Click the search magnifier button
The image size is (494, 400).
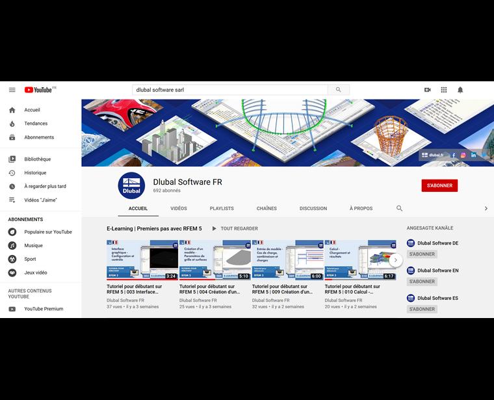click(x=339, y=90)
